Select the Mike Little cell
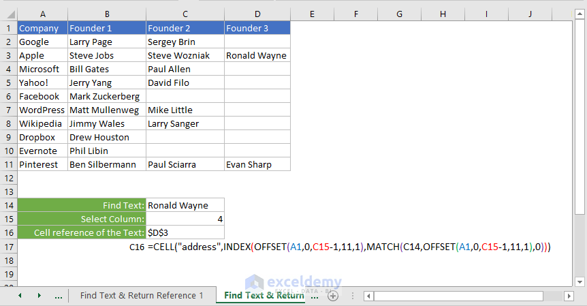587x306 pixels. 185,110
